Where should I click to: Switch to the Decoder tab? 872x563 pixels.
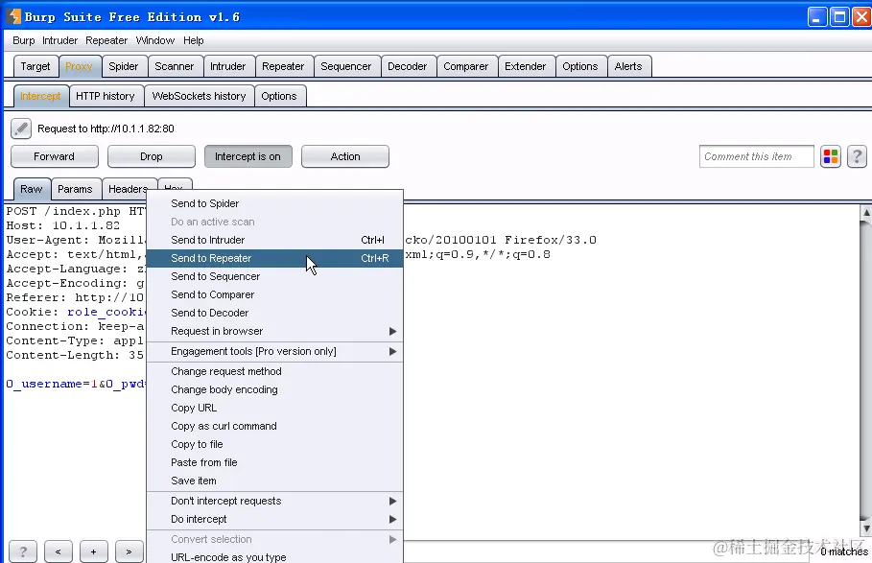(x=408, y=66)
